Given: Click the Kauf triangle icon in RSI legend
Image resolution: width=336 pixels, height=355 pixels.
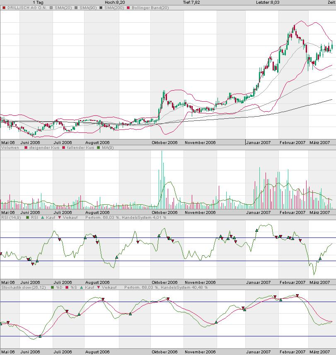Looking at the screenshot, I should click(x=42, y=218).
